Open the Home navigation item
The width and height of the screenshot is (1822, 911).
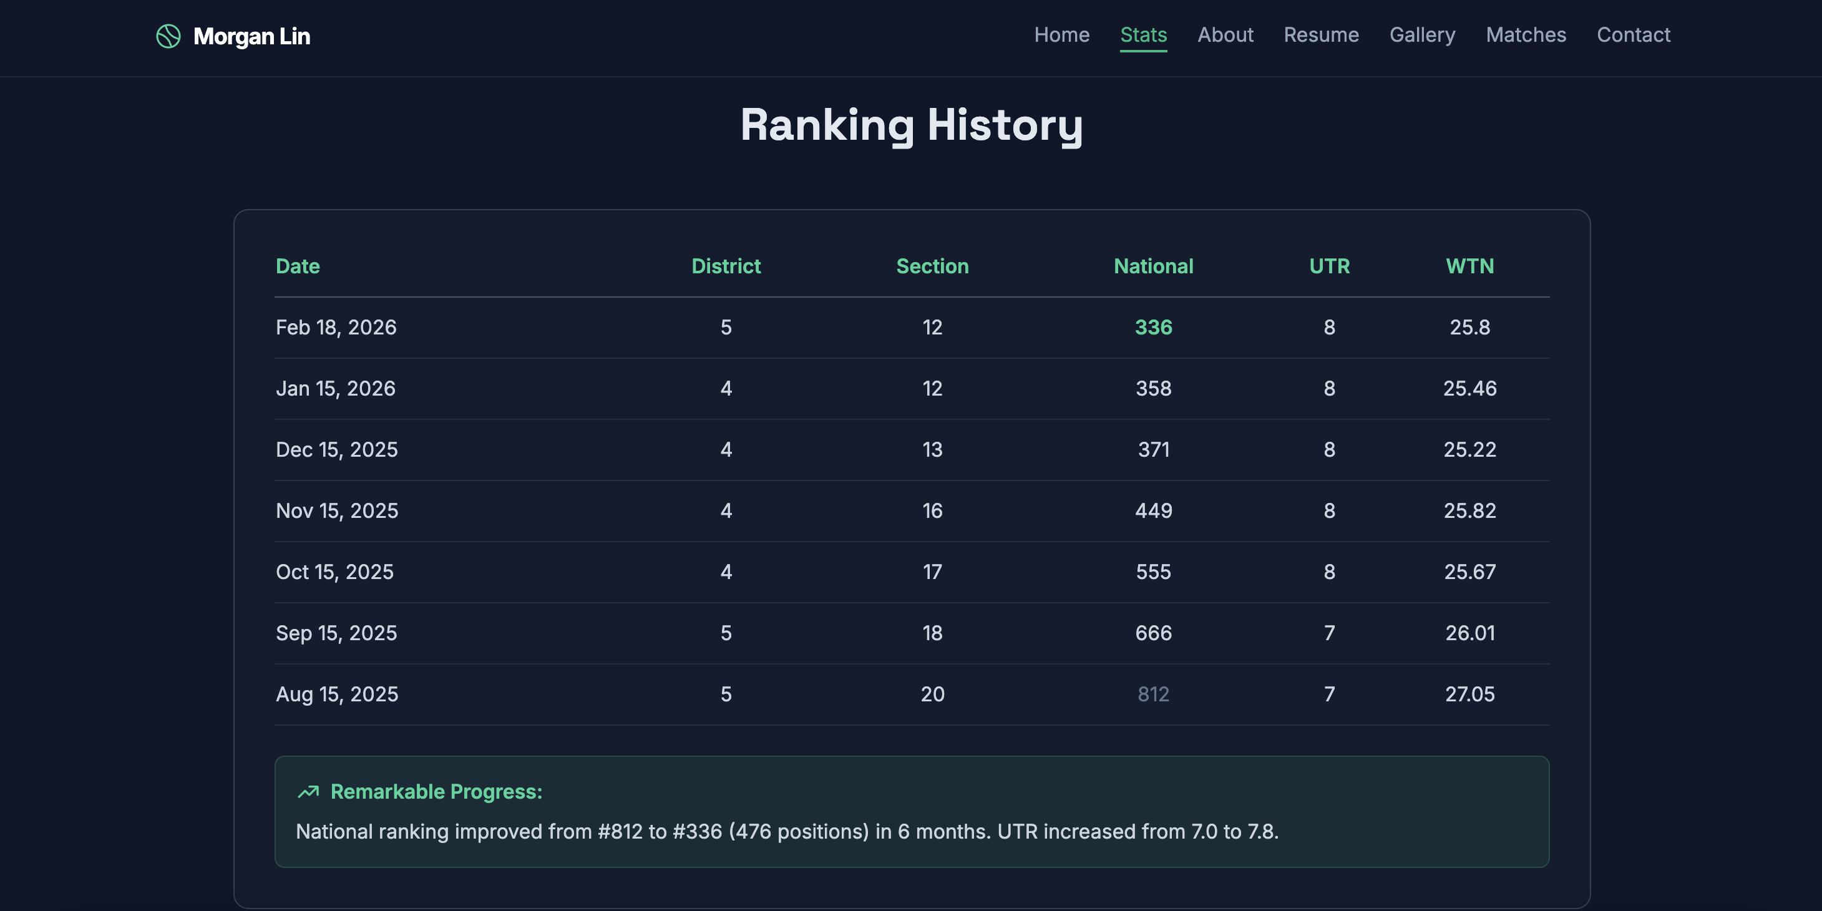[1061, 35]
